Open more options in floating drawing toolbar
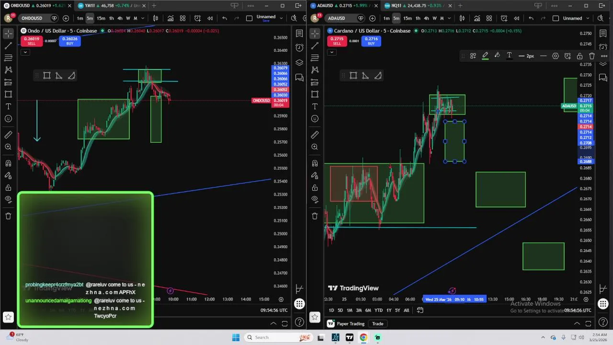 point(604,56)
